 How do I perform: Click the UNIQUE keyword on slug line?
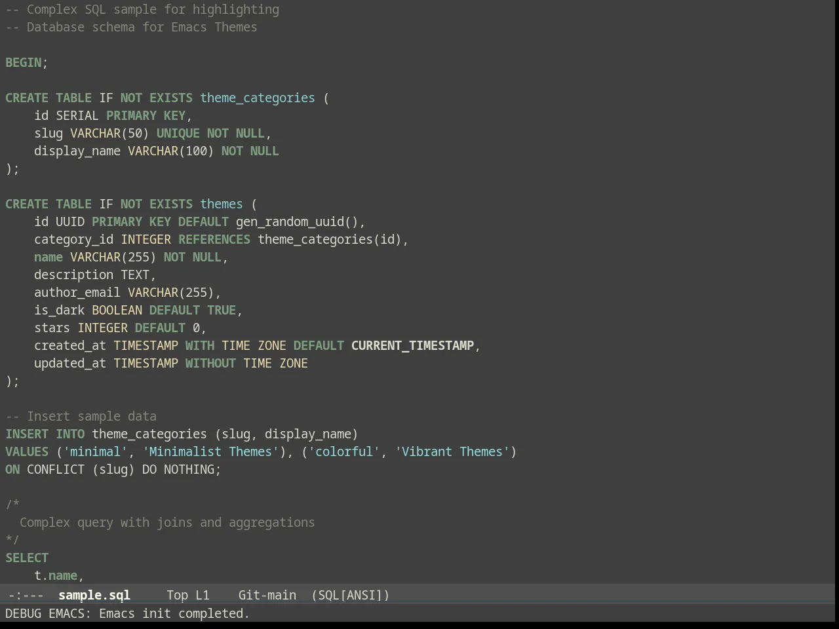tap(178, 133)
